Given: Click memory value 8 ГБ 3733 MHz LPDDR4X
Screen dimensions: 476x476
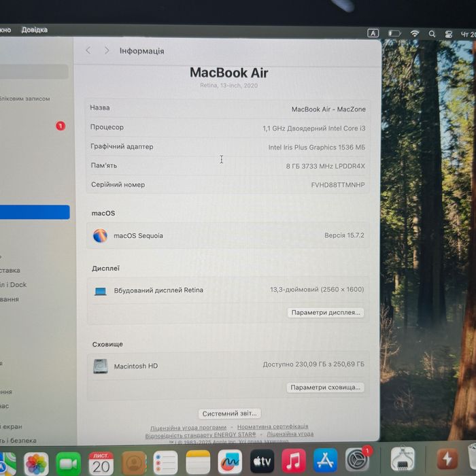Looking at the screenshot, I should tap(326, 166).
